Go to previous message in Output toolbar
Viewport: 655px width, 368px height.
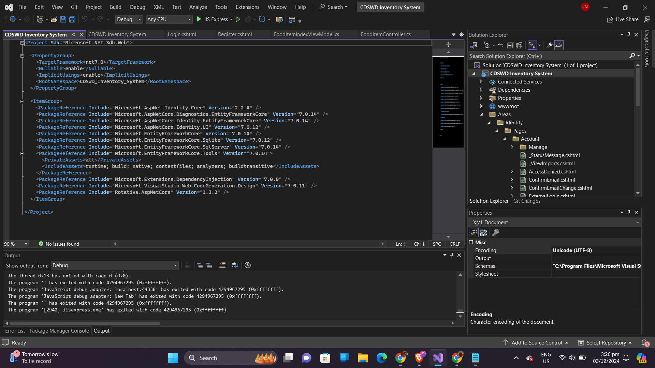click(200, 265)
